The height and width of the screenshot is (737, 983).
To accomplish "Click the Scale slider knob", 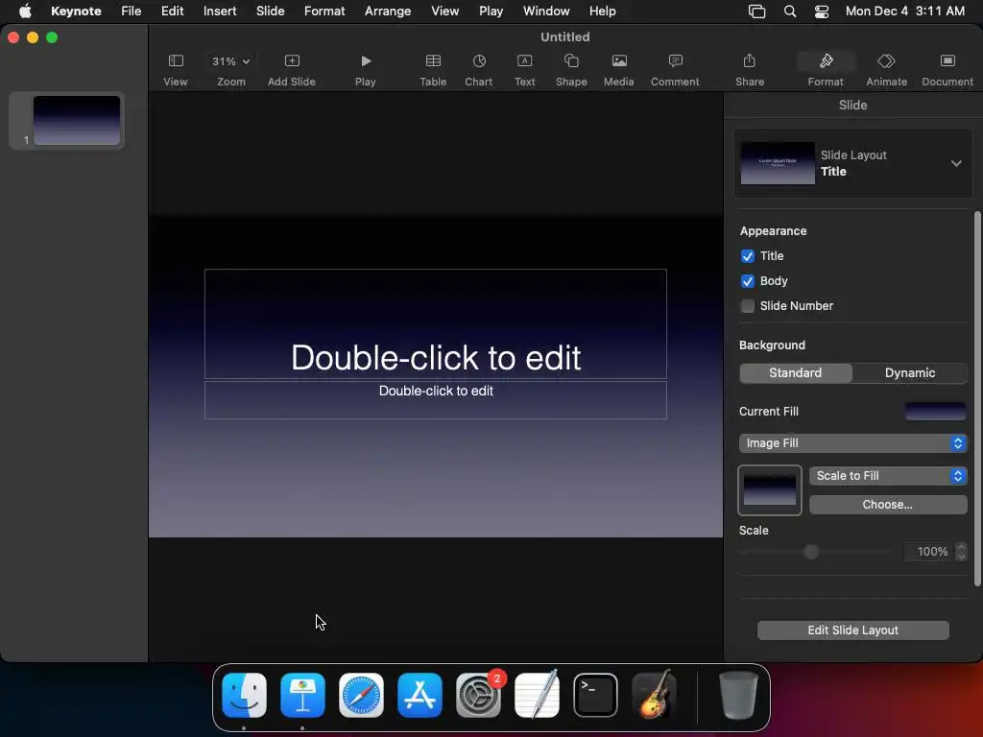I will (x=811, y=552).
